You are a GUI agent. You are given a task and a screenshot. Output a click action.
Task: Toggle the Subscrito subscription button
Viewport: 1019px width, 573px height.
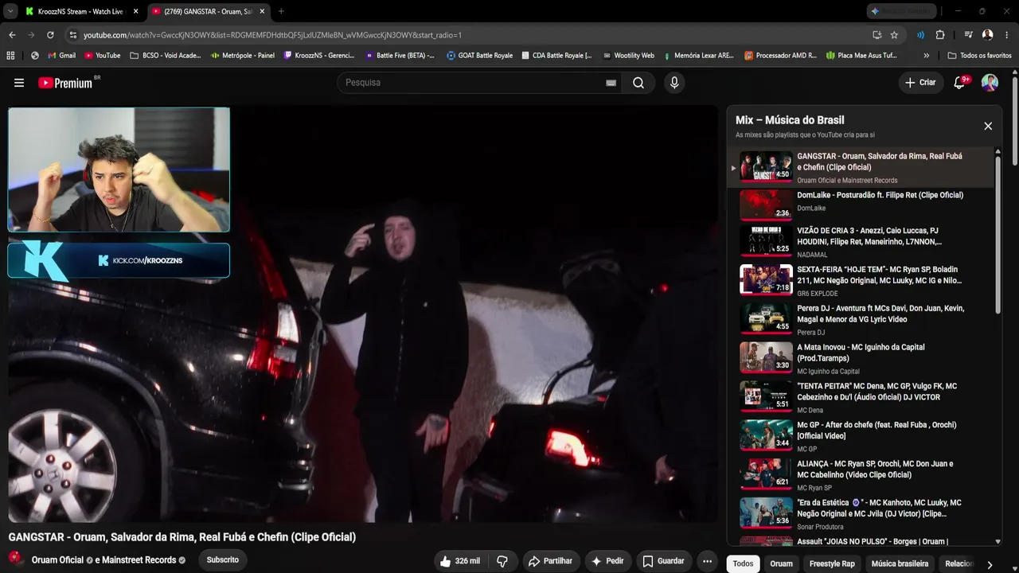[x=223, y=560]
